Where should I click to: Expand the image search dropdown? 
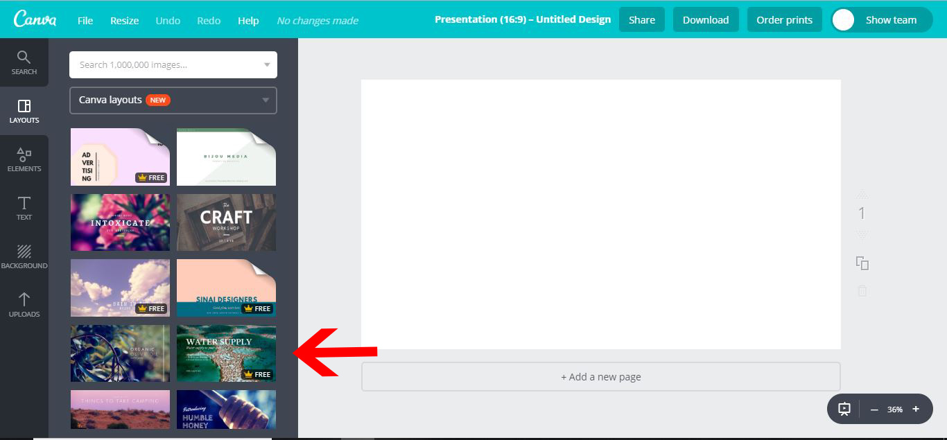pyautogui.click(x=266, y=64)
